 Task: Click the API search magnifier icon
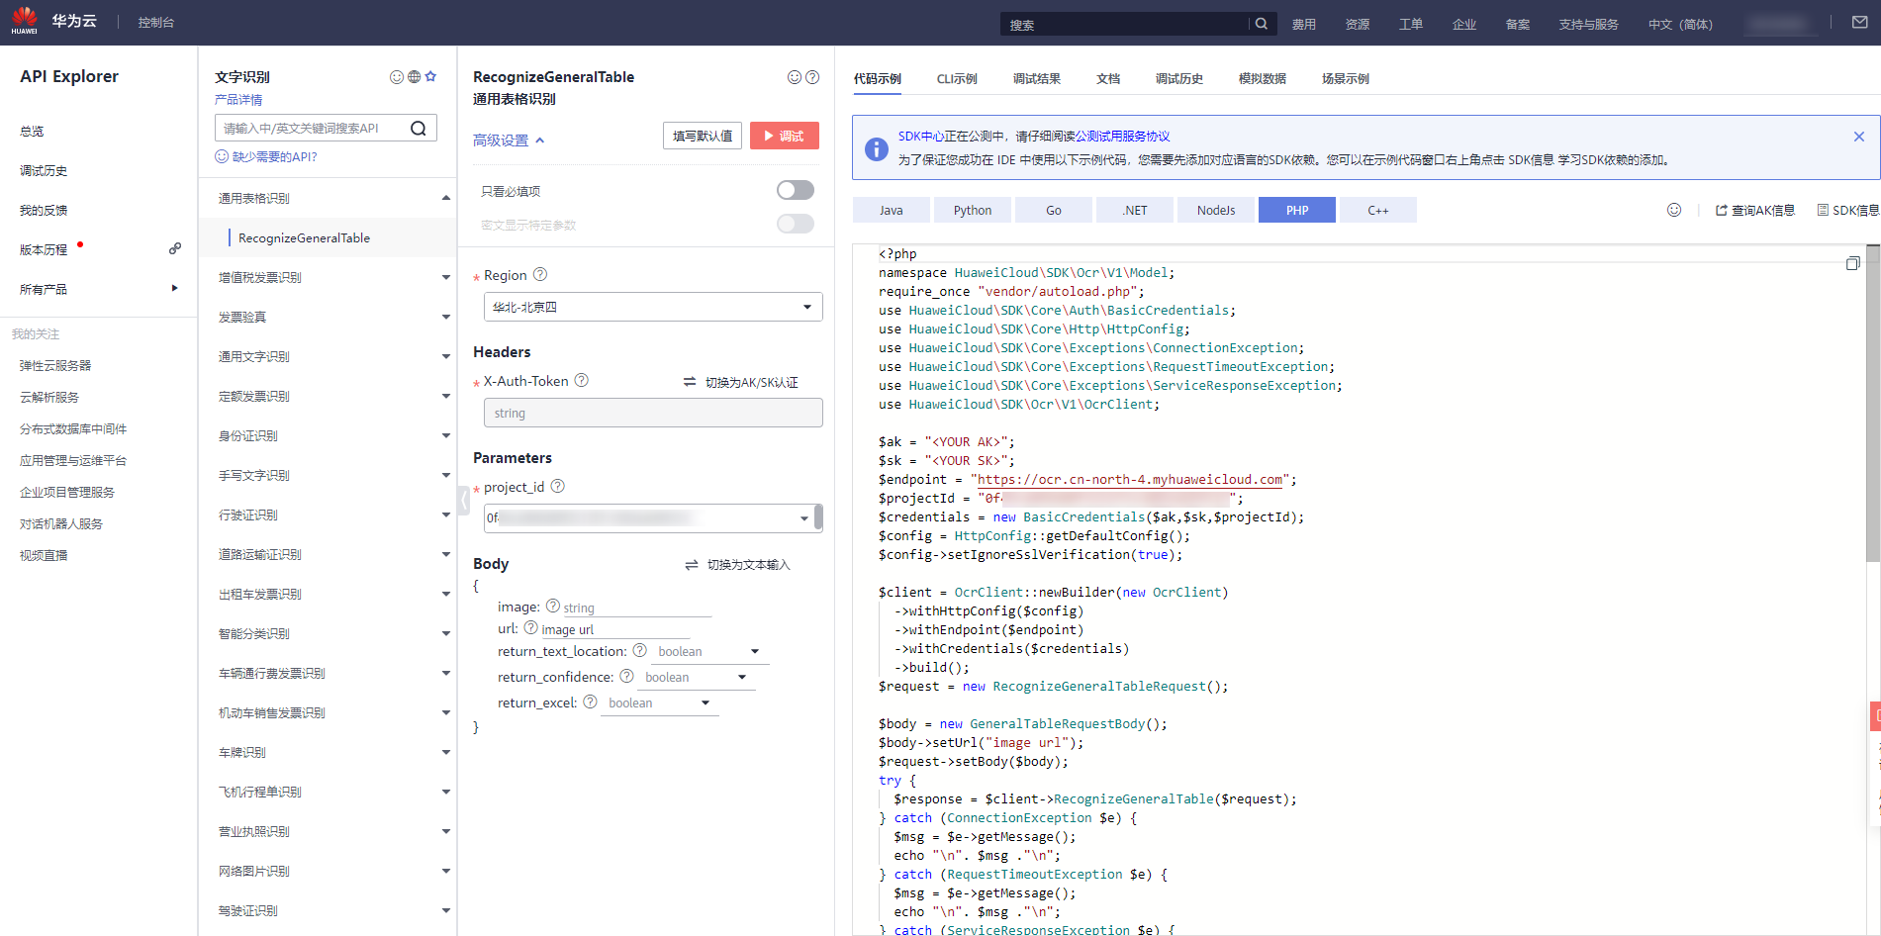(419, 128)
